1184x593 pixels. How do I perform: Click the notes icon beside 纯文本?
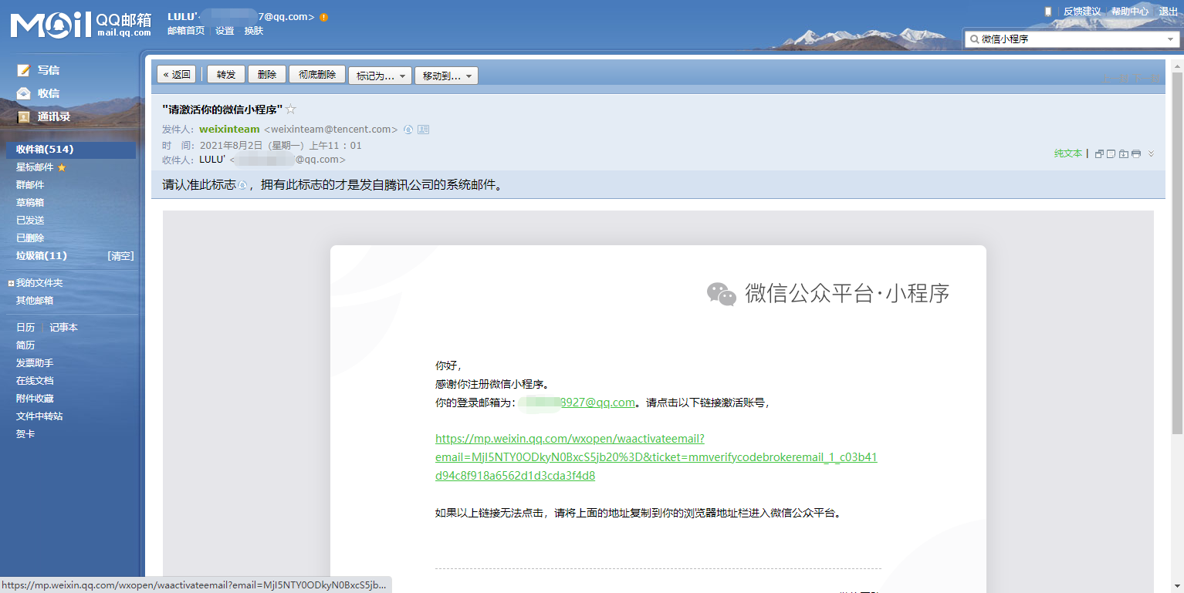click(1112, 153)
